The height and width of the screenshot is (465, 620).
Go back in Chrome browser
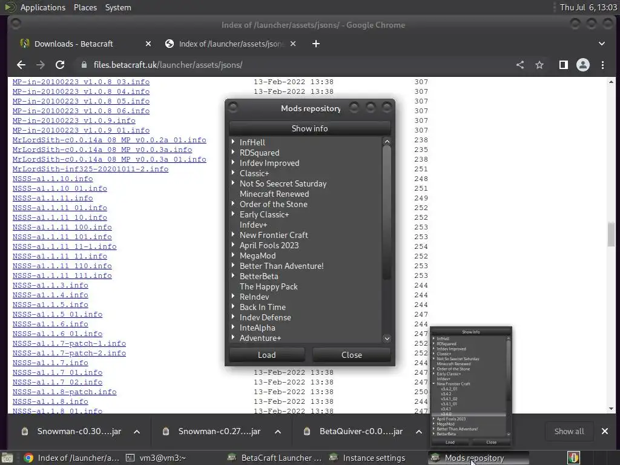[21, 65]
